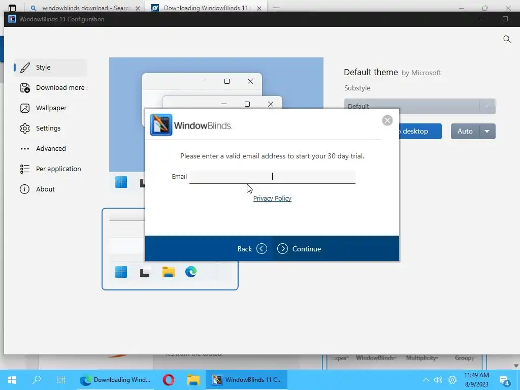This screenshot has width=520, height=390.
Task: Open WindowBlinds Settings section
Action: [x=50, y=128]
